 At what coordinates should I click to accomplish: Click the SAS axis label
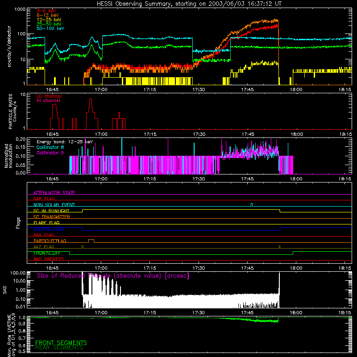(x=5, y=290)
